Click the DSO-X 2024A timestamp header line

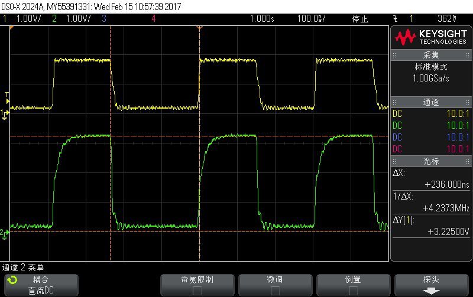tap(91, 6)
